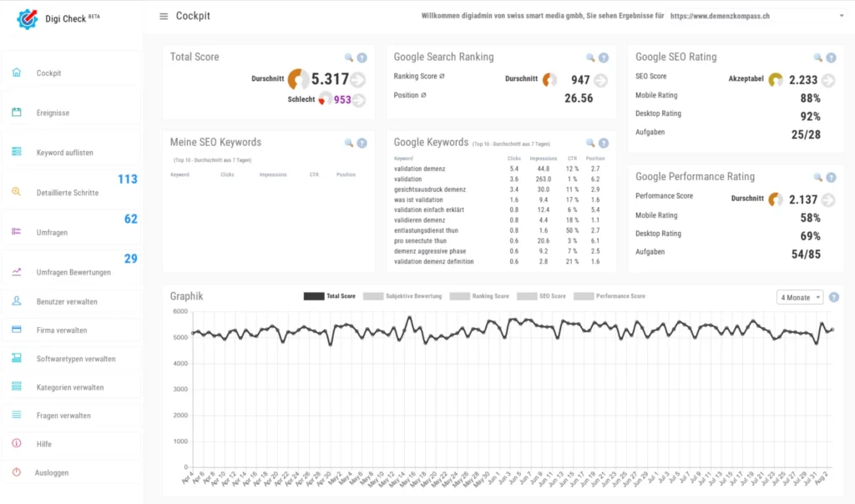Open help icon in Google Performance Rating card

[x=830, y=177]
